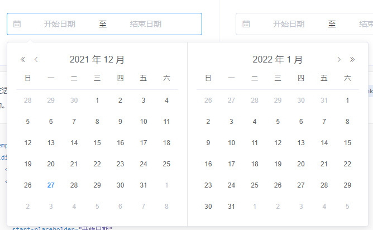
Task: Pick December 15, 2021
Action: (97, 143)
